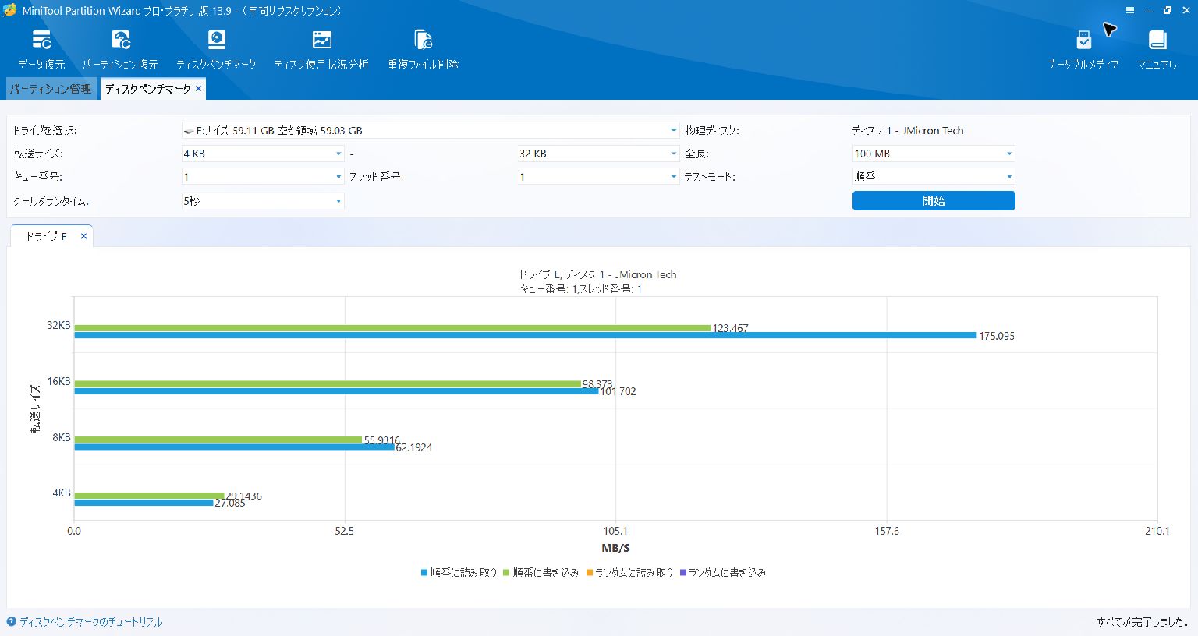
Task: Open the データ復元 (Data Recovery) tool
Action: pyautogui.click(x=41, y=49)
